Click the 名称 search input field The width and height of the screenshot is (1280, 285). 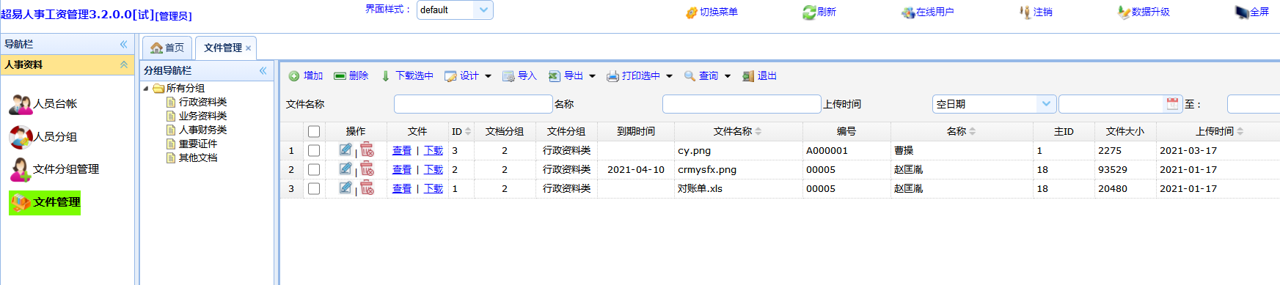(742, 104)
